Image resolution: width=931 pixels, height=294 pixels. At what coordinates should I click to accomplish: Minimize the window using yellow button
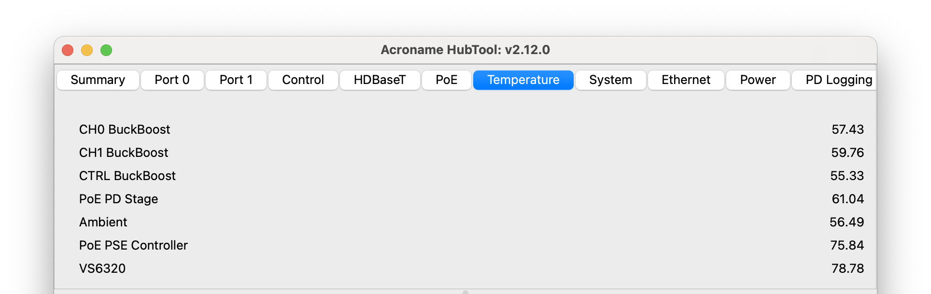tap(87, 50)
